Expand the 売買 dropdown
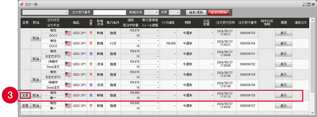 (175, 12)
